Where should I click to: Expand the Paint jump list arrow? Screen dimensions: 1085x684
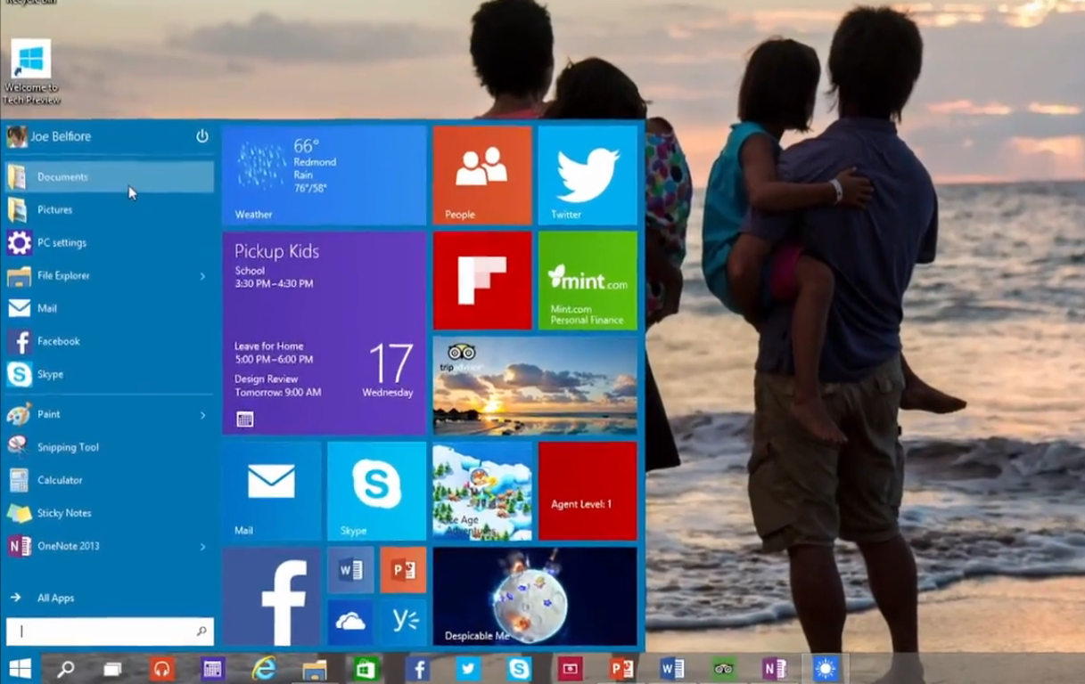(x=202, y=415)
